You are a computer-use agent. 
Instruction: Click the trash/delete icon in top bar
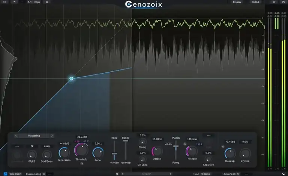pos(47,2)
